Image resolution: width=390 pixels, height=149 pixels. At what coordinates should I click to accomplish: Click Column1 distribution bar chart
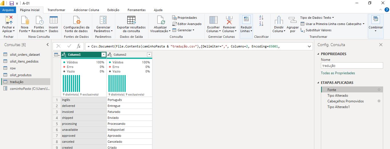[71, 83]
